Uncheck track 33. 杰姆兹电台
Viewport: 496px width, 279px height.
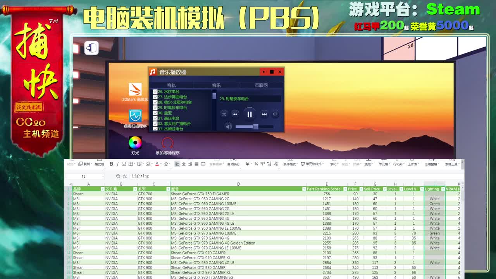155,129
